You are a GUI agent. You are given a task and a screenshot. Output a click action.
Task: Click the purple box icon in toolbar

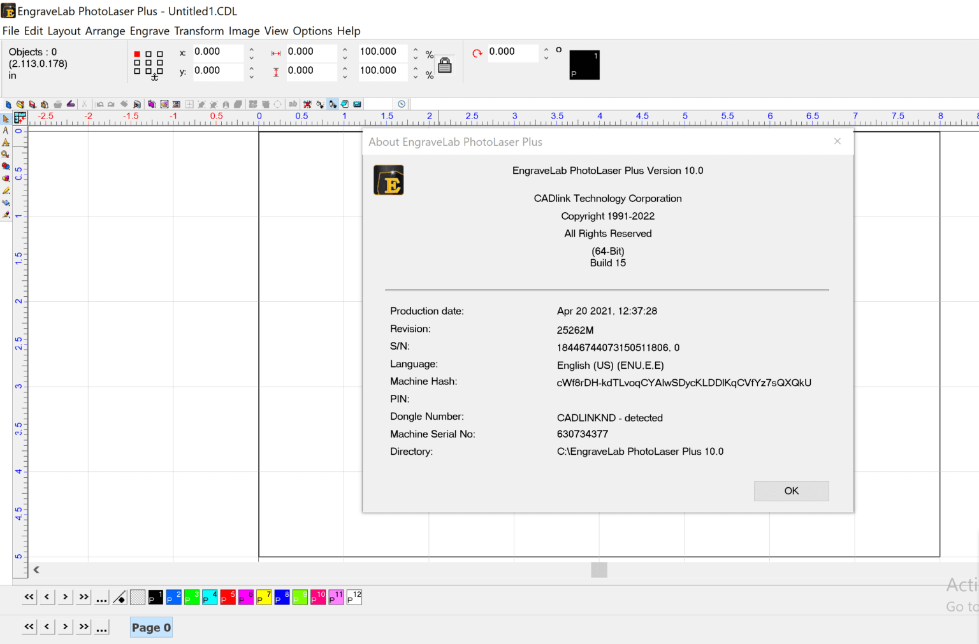152,104
